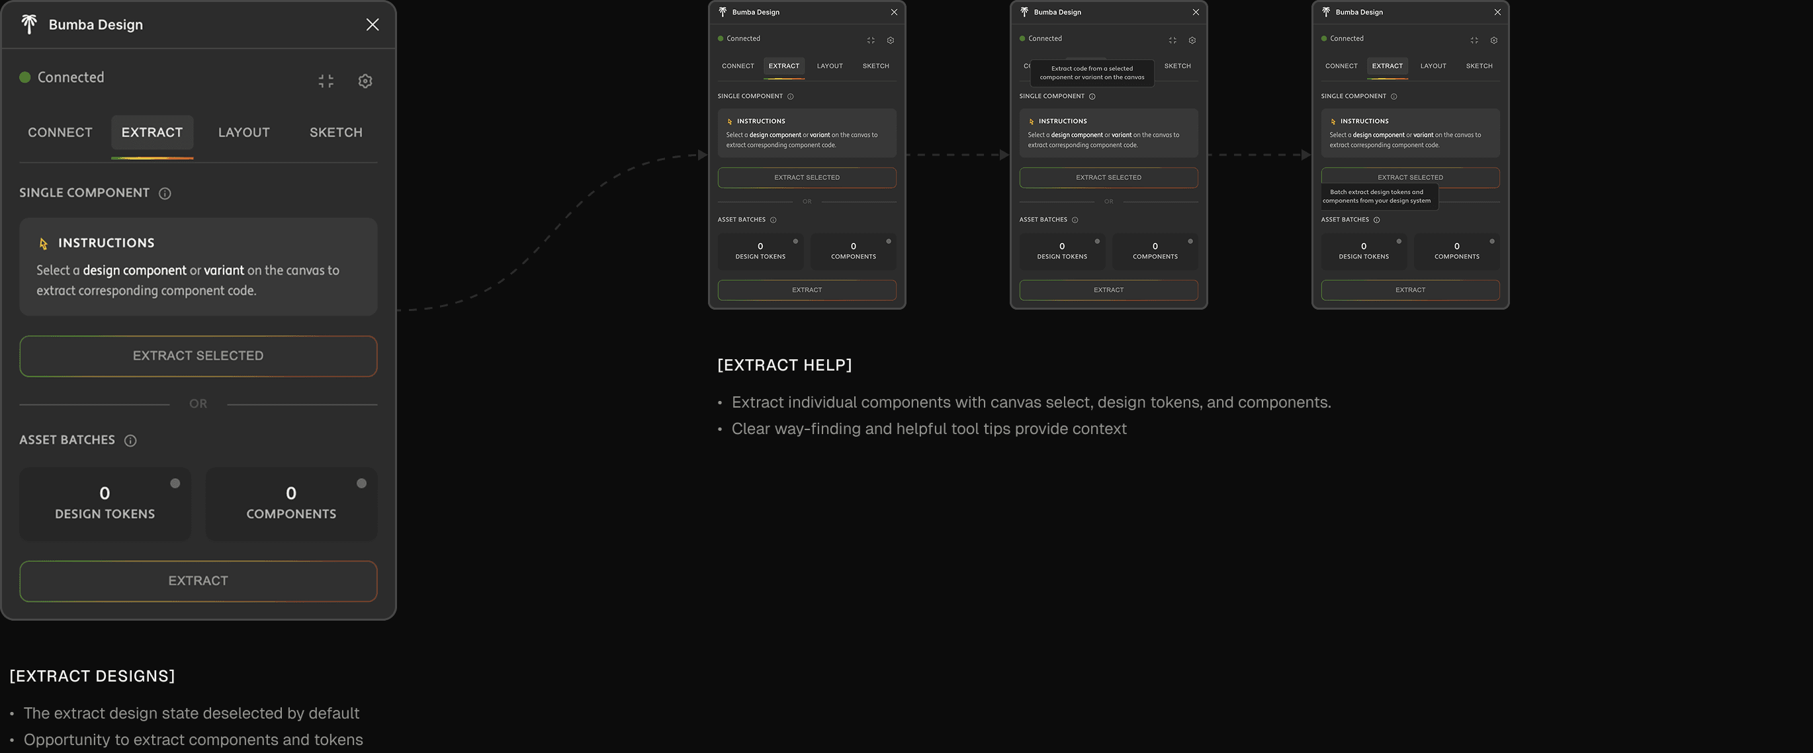Toggle Design Tokens dot in leftmost small panel
This screenshot has width=1813, height=753.
(x=795, y=242)
